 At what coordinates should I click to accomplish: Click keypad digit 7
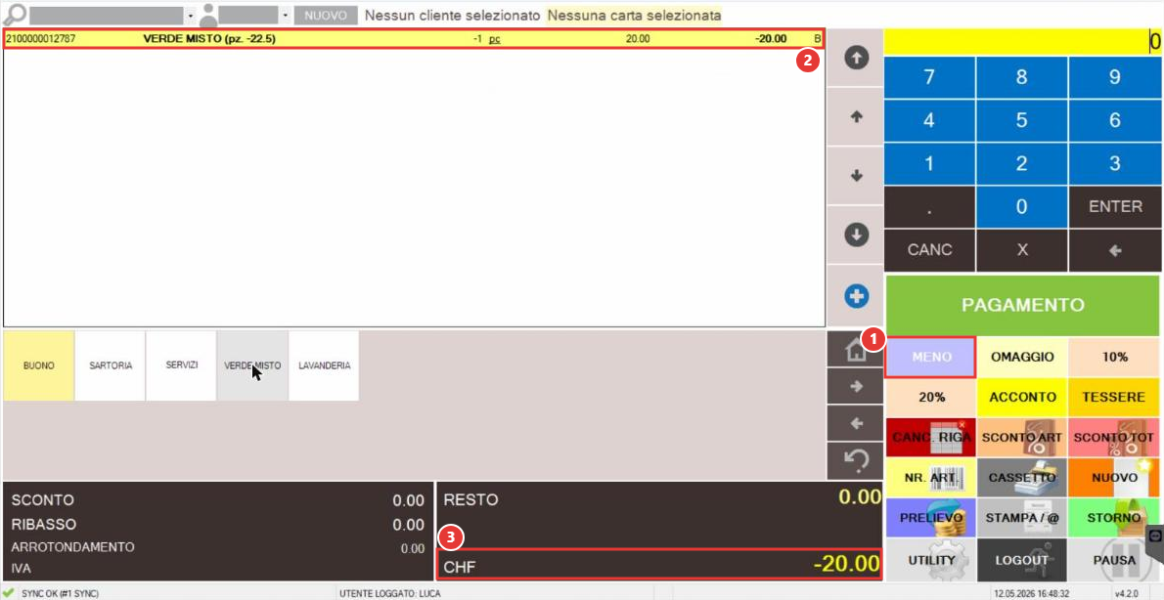929,78
